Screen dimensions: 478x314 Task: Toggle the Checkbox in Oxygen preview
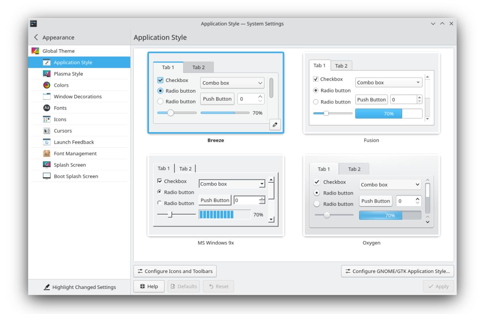[x=317, y=182]
